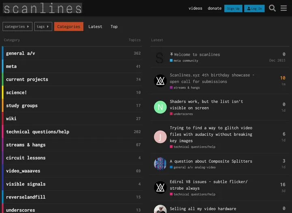Click the Log In button

254,9
